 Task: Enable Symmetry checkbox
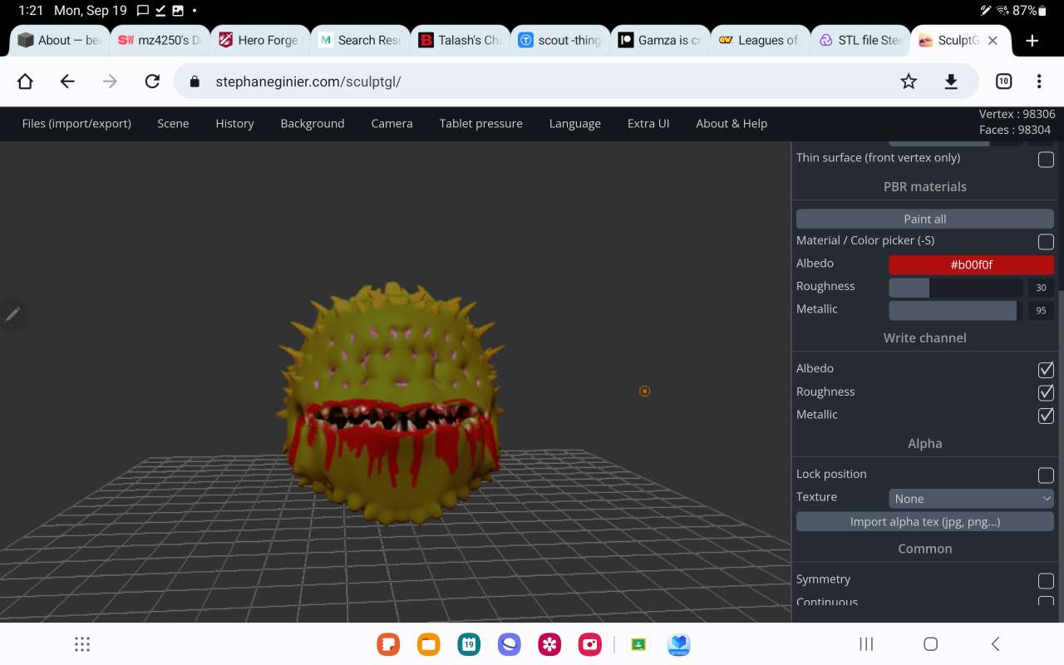pos(1046,580)
